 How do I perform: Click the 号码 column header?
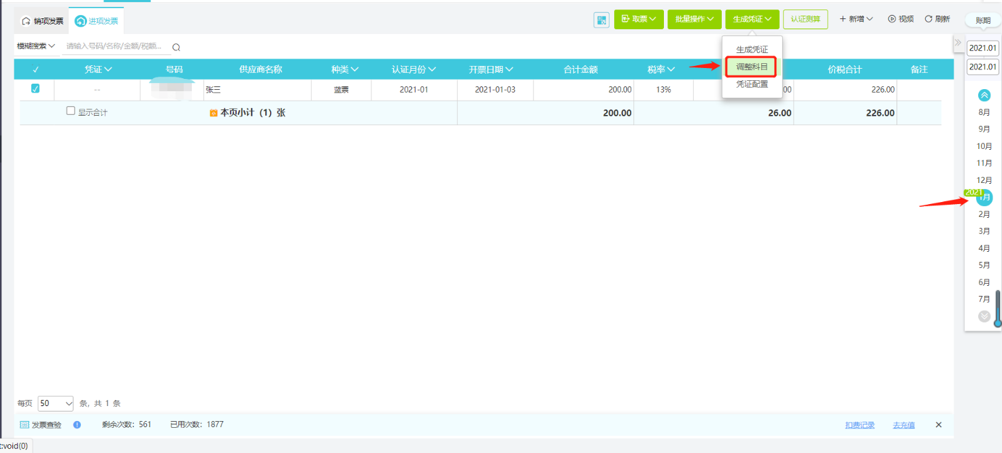point(174,69)
